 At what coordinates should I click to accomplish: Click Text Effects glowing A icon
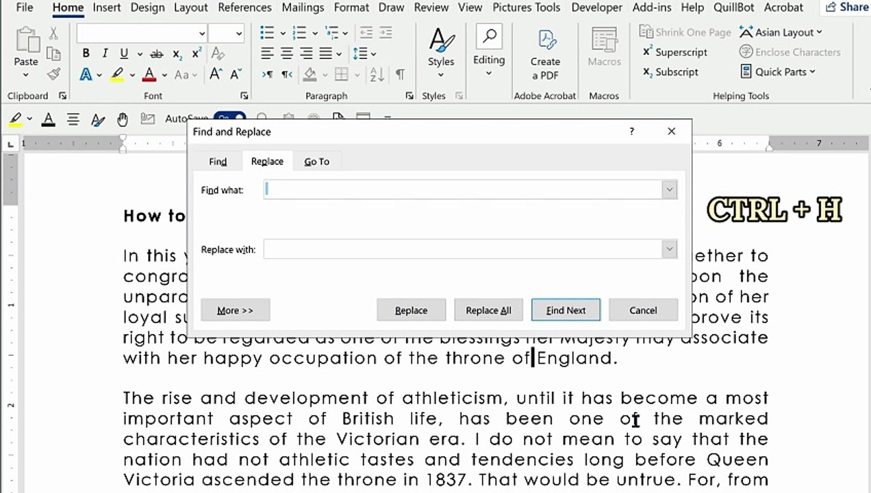[86, 74]
